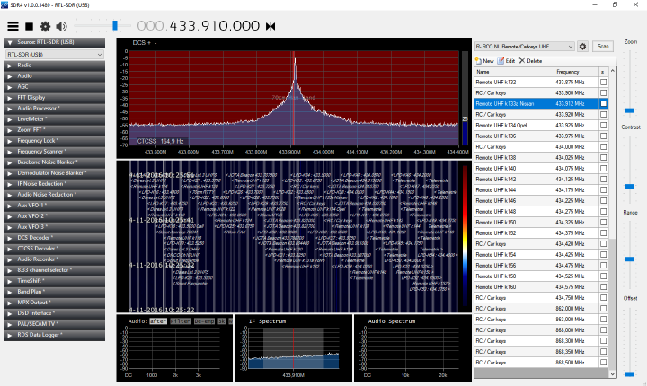This screenshot has width=647, height=386.
Task: Select the Filter audio option
Action: (180, 320)
